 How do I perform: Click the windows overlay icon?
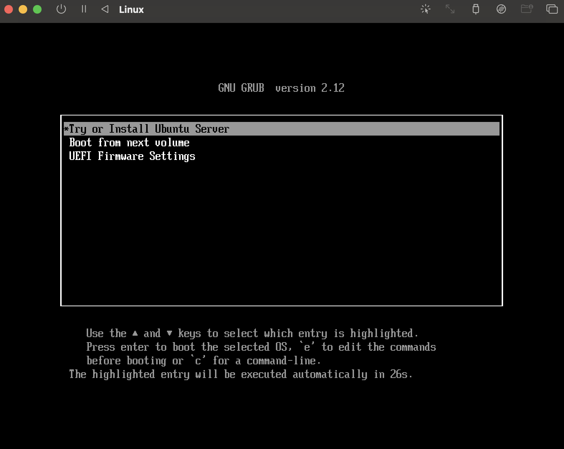tap(552, 9)
